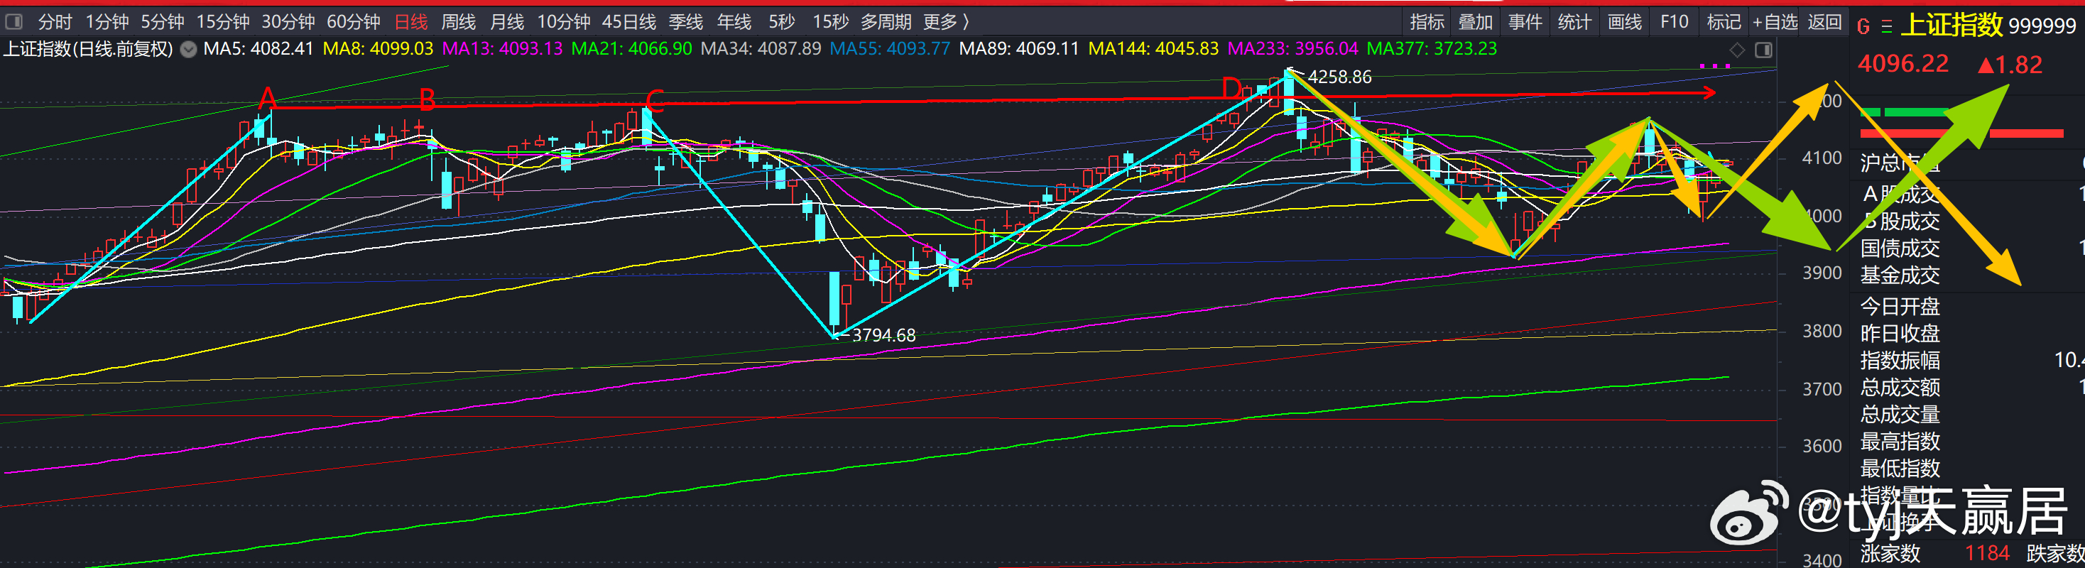Select the 1分钟 period tab
2085x568 pixels.
(107, 22)
